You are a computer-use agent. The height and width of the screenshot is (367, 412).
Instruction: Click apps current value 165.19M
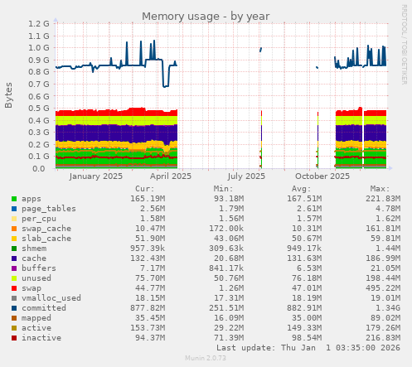(148, 199)
